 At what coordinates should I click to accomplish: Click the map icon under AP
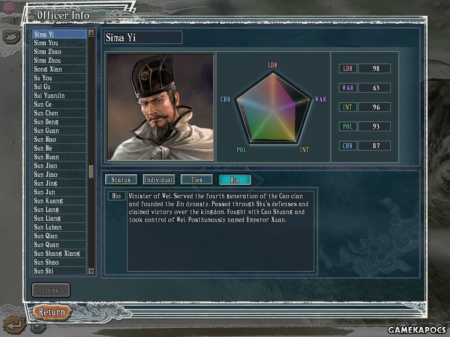pos(11,37)
